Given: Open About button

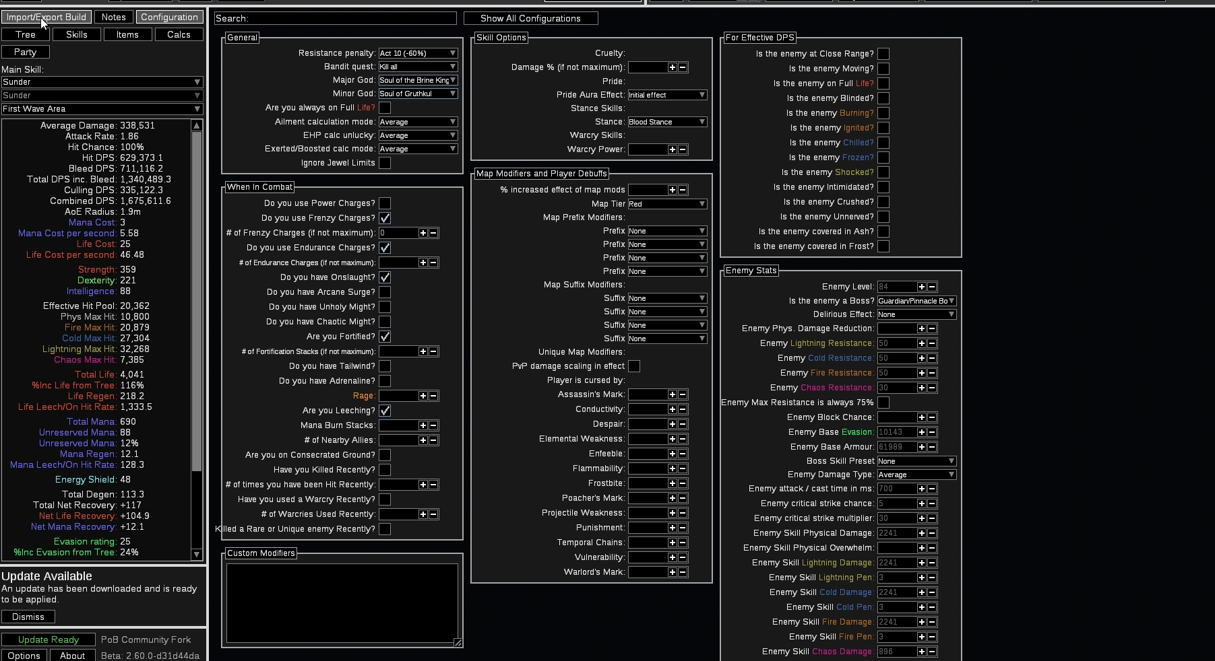Looking at the screenshot, I should (73, 656).
